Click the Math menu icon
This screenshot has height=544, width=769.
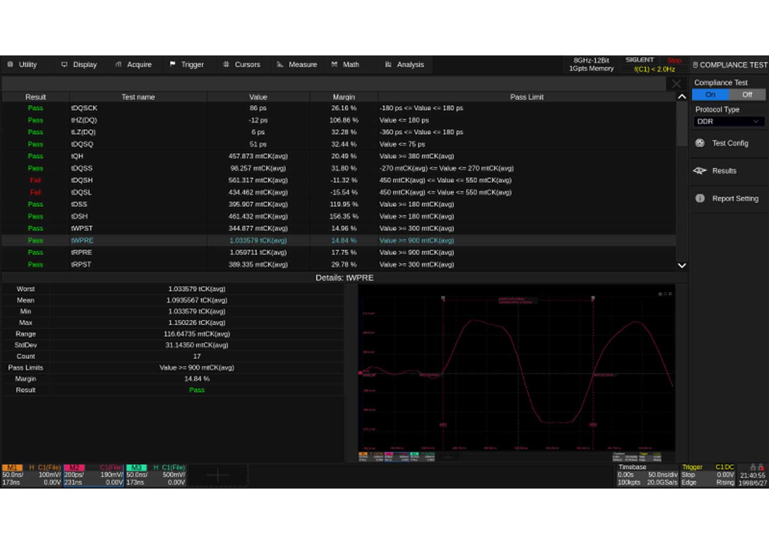click(334, 65)
